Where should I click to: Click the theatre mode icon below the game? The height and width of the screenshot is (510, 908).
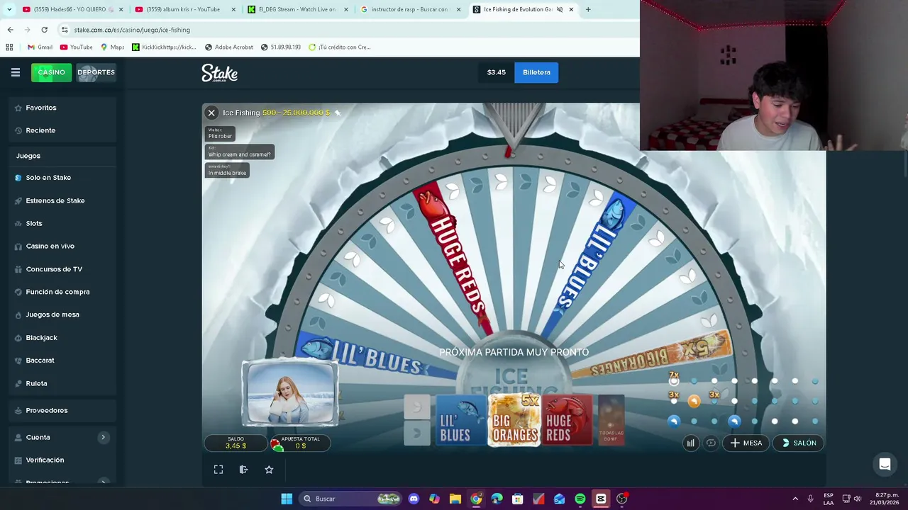pyautogui.click(x=243, y=470)
